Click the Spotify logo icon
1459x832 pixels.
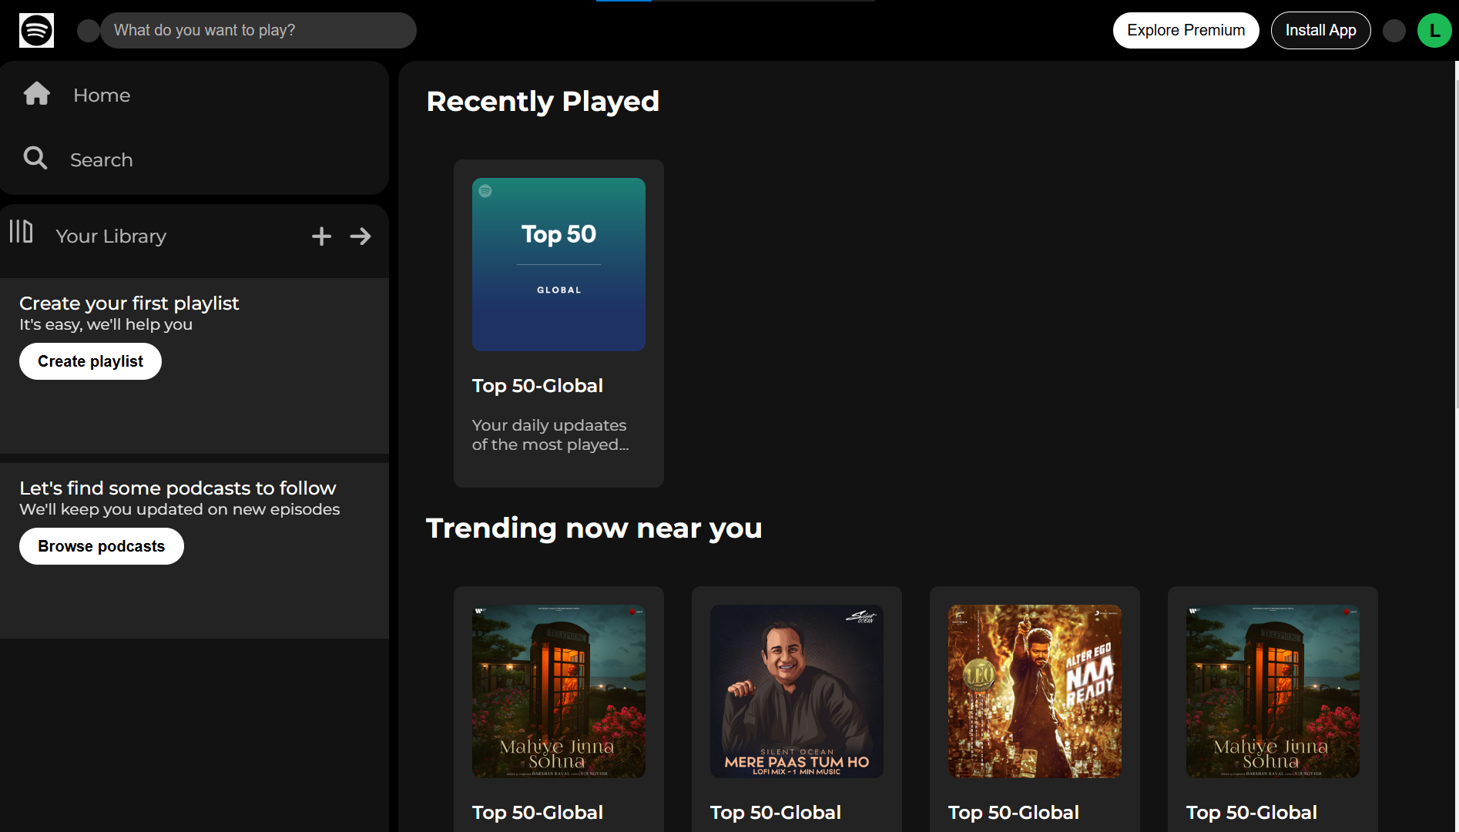[36, 30]
